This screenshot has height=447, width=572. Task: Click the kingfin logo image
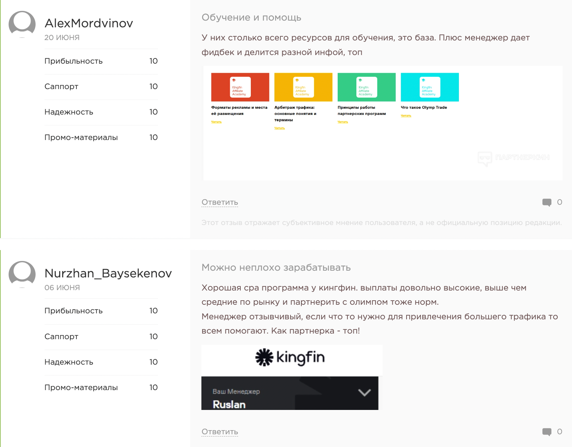click(x=290, y=358)
